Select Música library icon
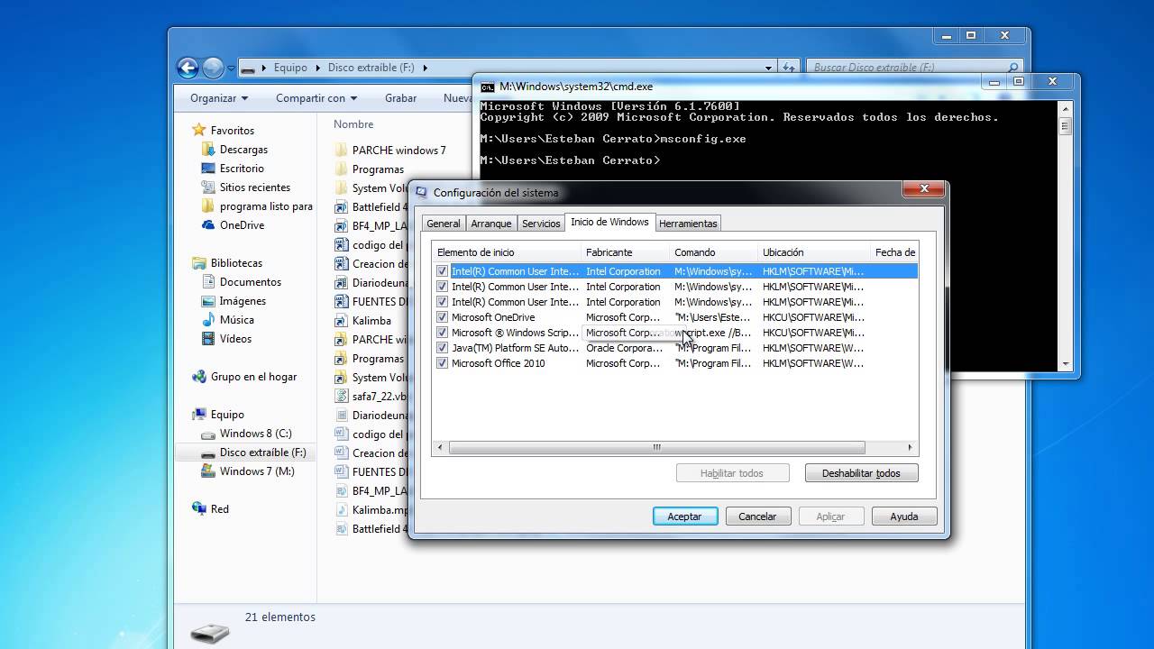Image resolution: width=1154 pixels, height=649 pixels. coord(208,320)
